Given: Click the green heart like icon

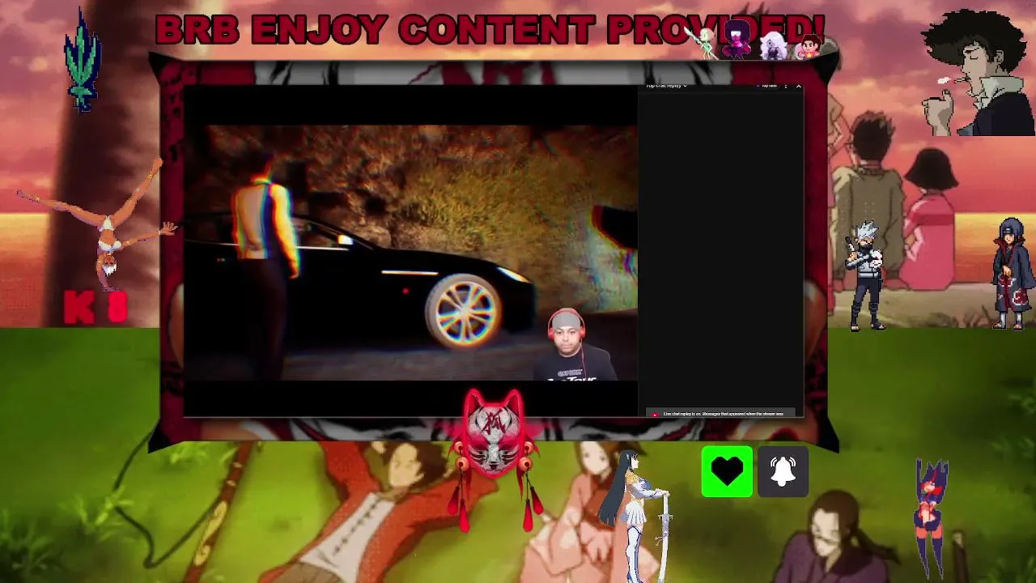Looking at the screenshot, I should (727, 471).
